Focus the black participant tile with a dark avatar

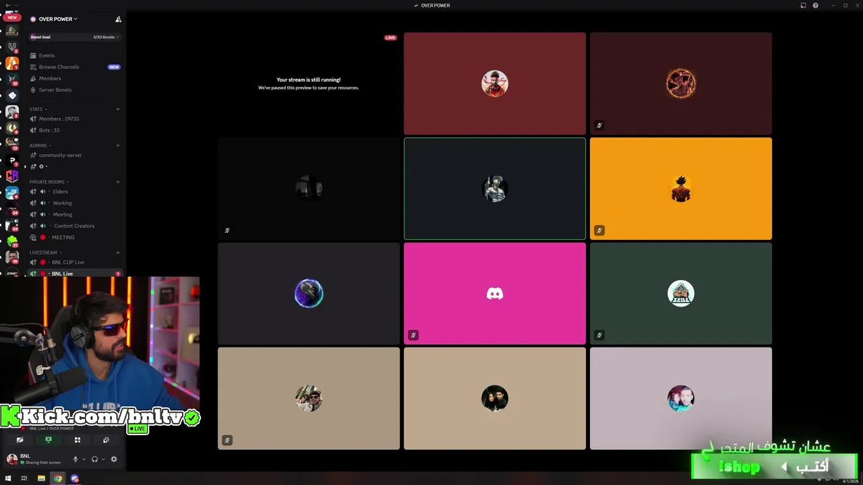(x=309, y=189)
